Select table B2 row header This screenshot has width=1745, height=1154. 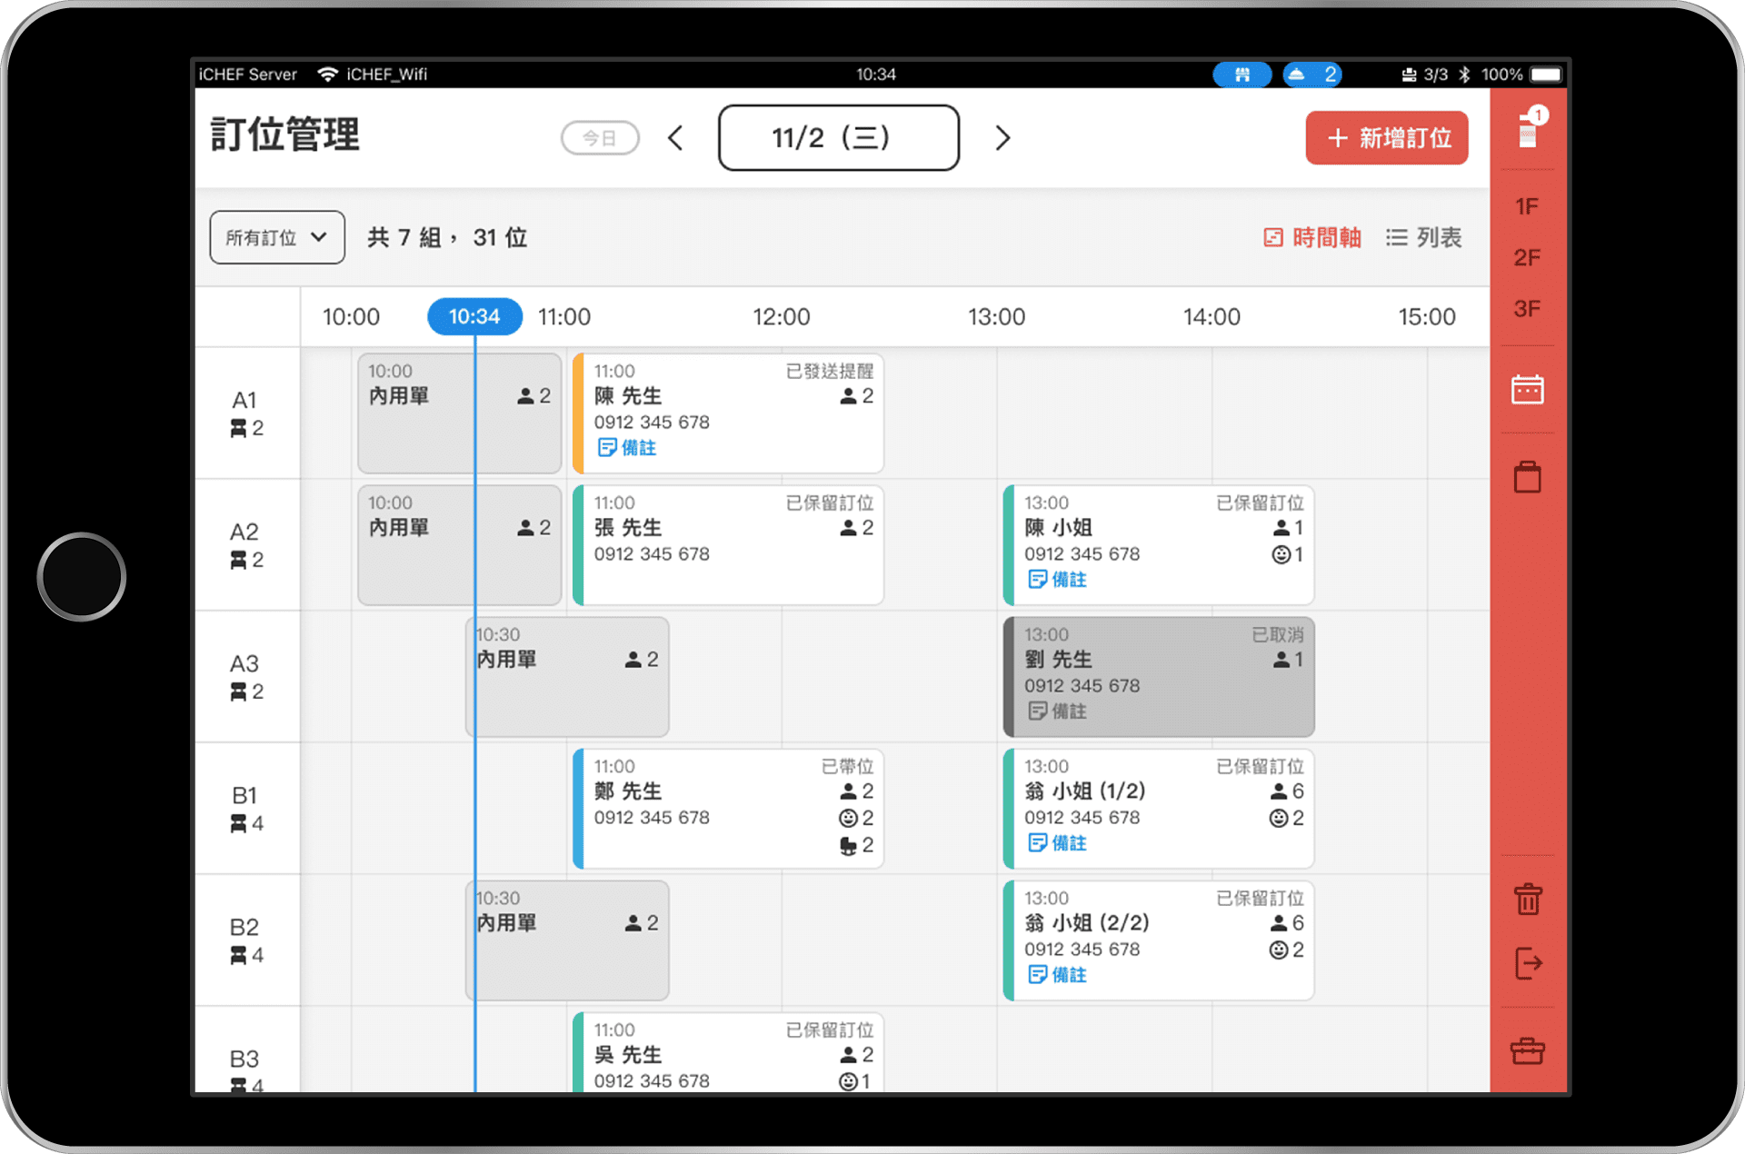tap(247, 940)
